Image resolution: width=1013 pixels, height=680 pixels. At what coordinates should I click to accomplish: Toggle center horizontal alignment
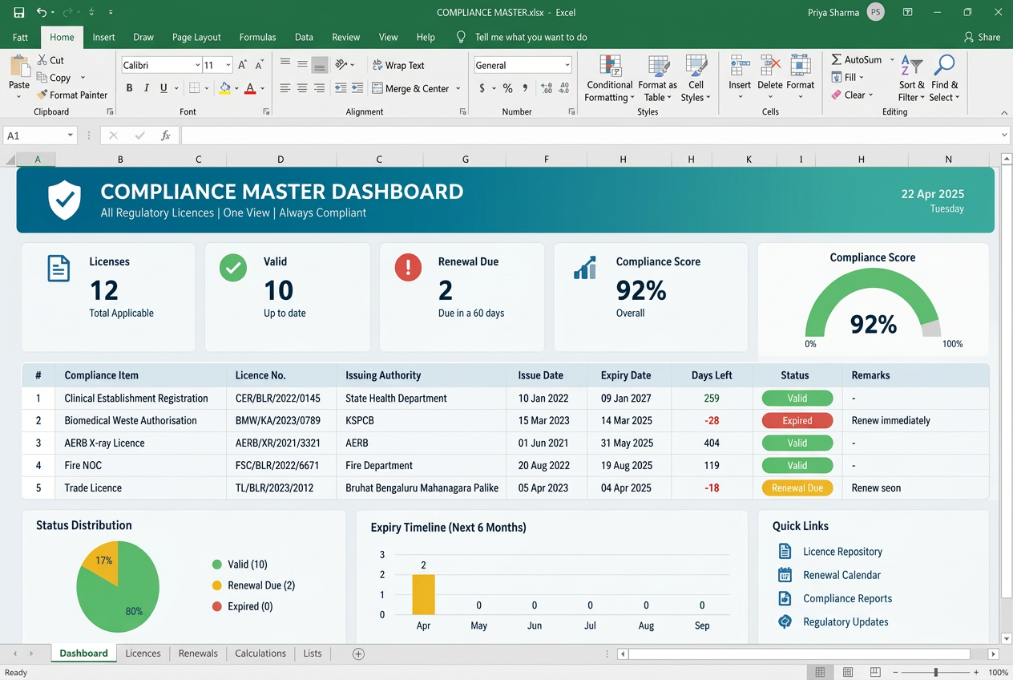302,88
